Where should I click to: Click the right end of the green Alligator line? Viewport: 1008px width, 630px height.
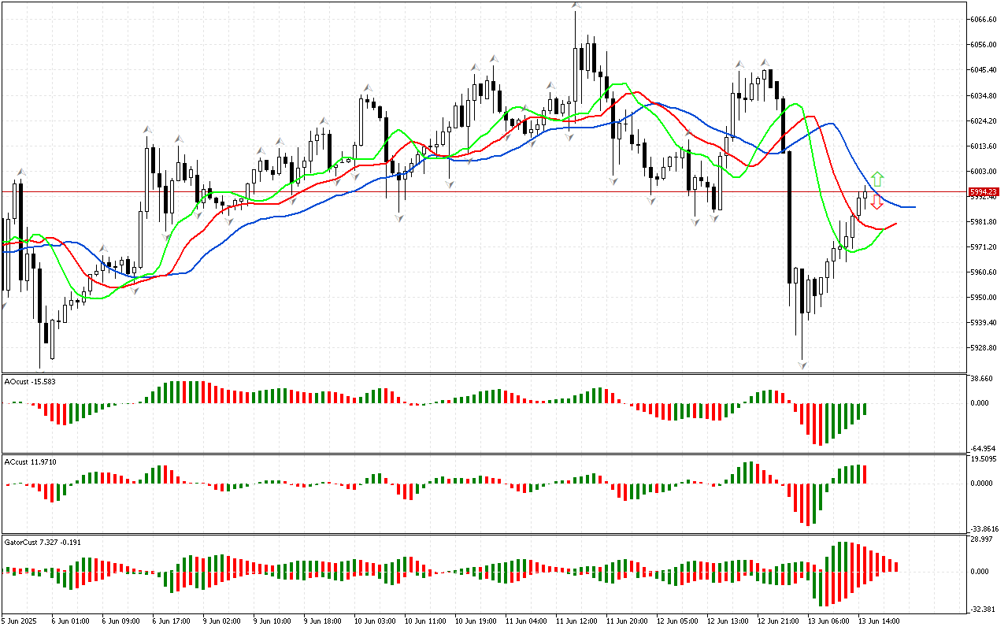coord(884,228)
